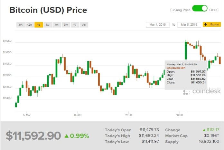This screenshot has width=224, height=150.
Task: Click the $11,592.90 current price
Action: point(33,136)
